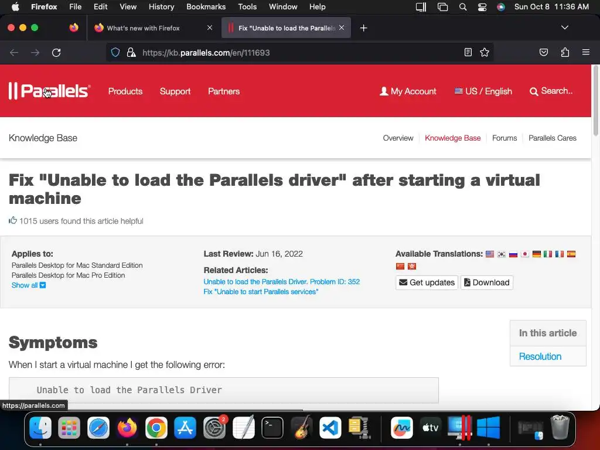This screenshot has width=600, height=450.
Task: Close the Parallels article tab
Action: (x=342, y=28)
